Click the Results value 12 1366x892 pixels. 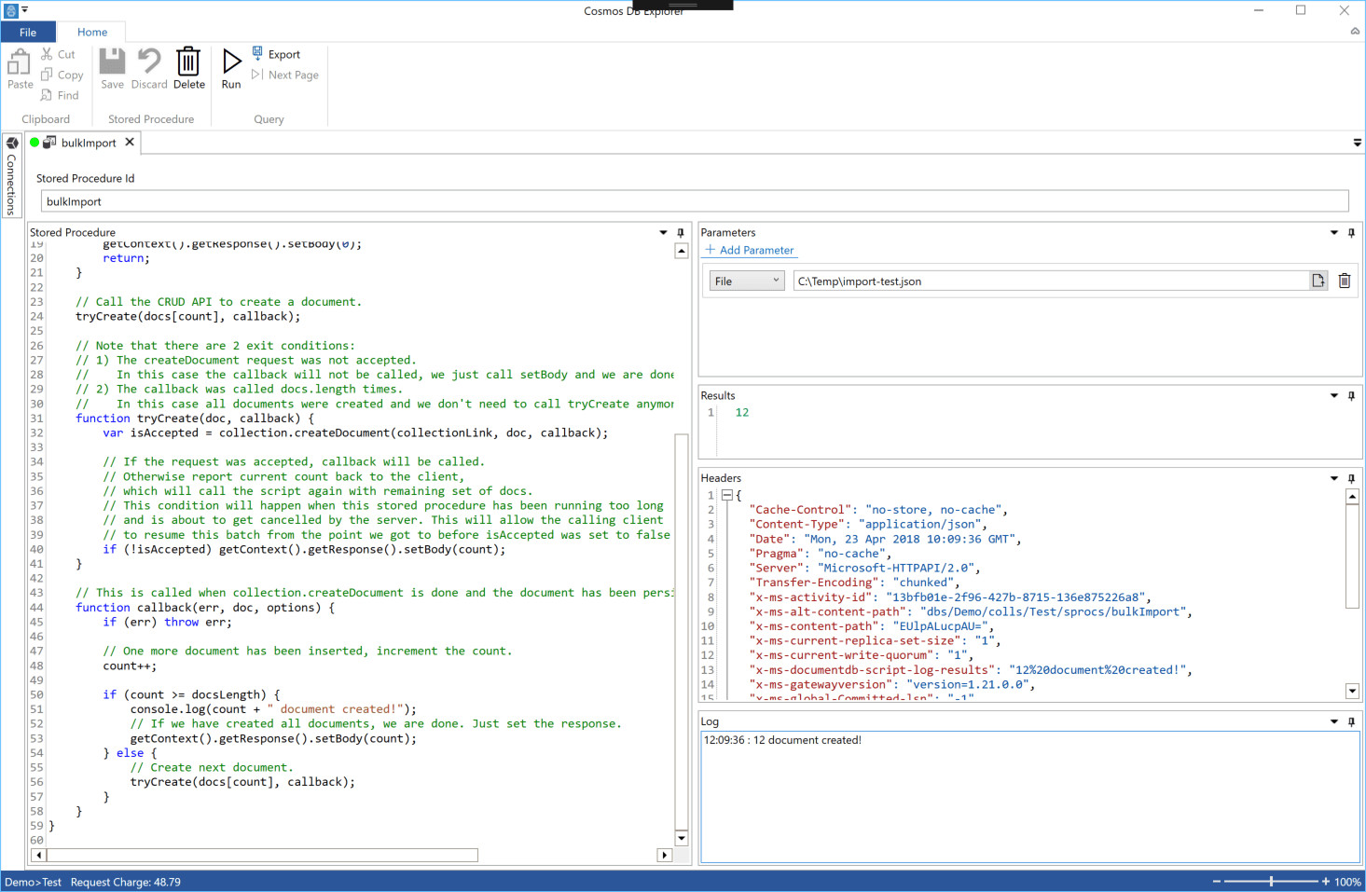coord(742,412)
